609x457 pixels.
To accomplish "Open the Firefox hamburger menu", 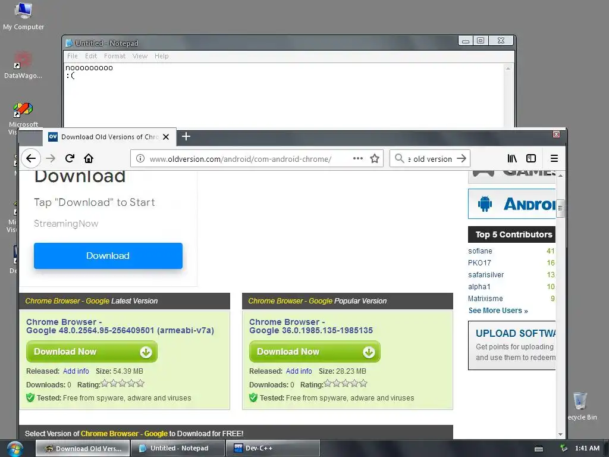I will tap(554, 158).
